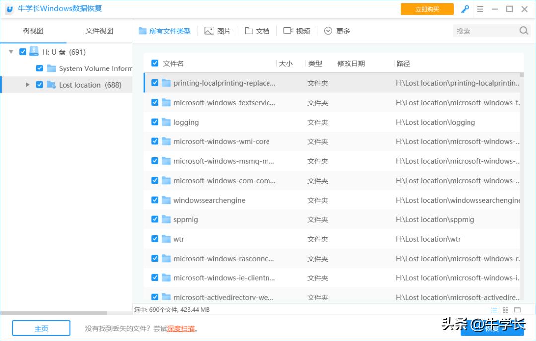536x341 pixels.
Task: Select the 图片 file type filter icon
Action: pos(210,30)
